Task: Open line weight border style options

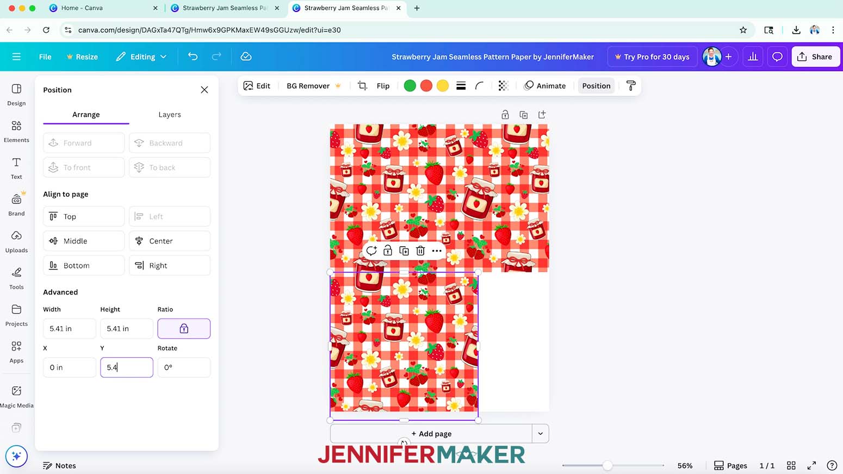Action: (461, 86)
